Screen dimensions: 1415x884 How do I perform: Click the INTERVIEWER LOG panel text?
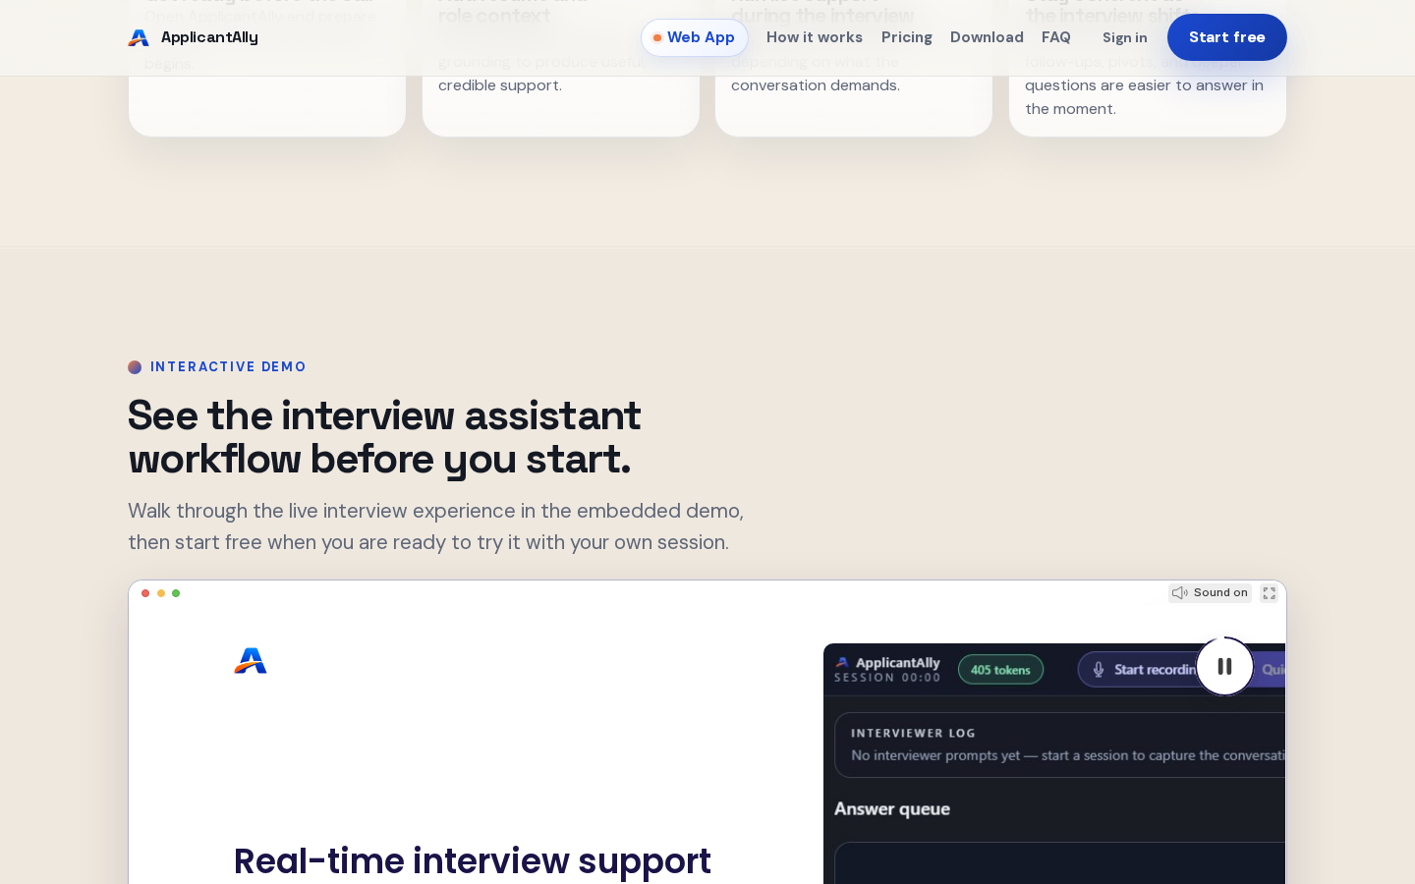pyautogui.click(x=913, y=733)
